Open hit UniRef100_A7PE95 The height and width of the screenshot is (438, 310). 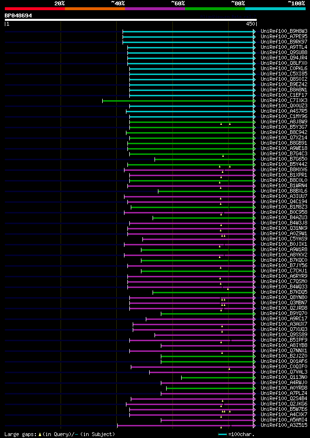[284, 37]
